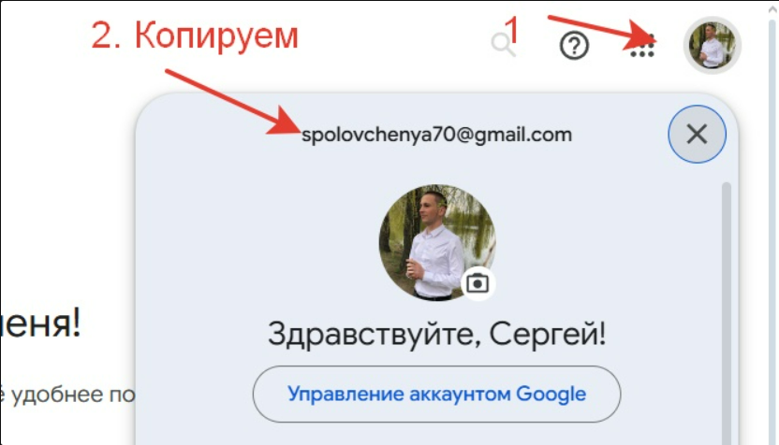Click the camera icon to change profile photo
This screenshot has width=779, height=445.
[x=478, y=283]
